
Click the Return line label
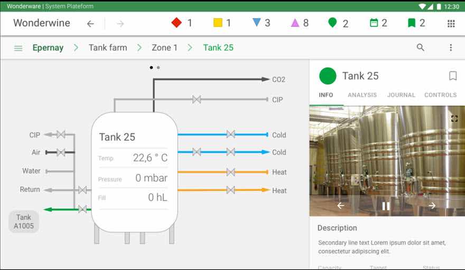(x=30, y=189)
